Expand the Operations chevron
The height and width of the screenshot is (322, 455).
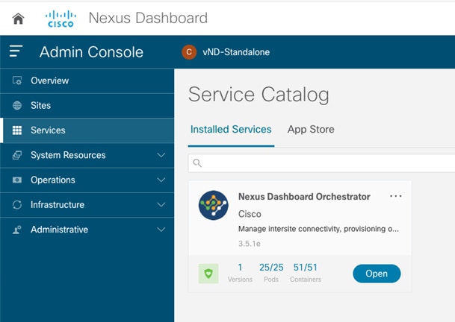tap(161, 180)
